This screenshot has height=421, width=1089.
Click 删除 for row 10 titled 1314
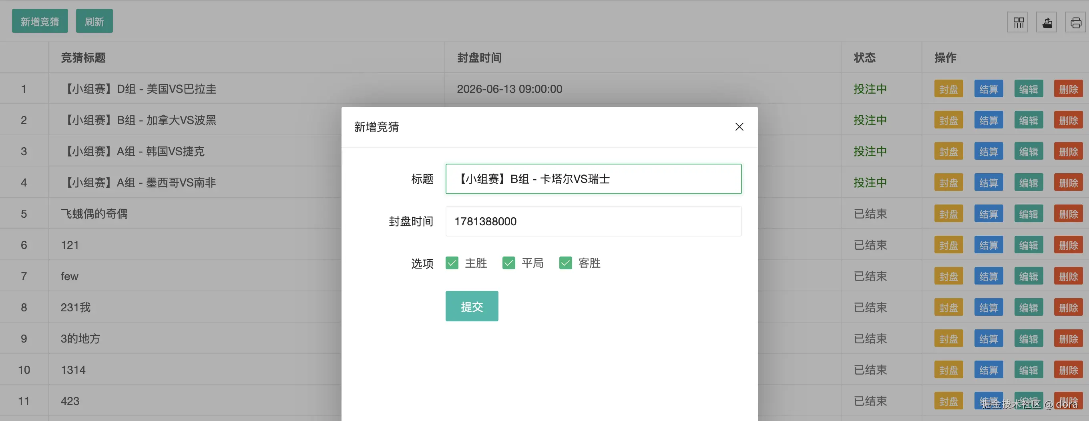click(1069, 370)
